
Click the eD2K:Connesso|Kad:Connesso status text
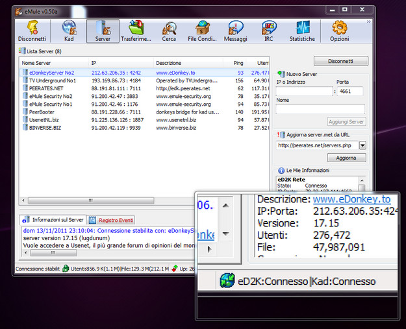pos(307,281)
